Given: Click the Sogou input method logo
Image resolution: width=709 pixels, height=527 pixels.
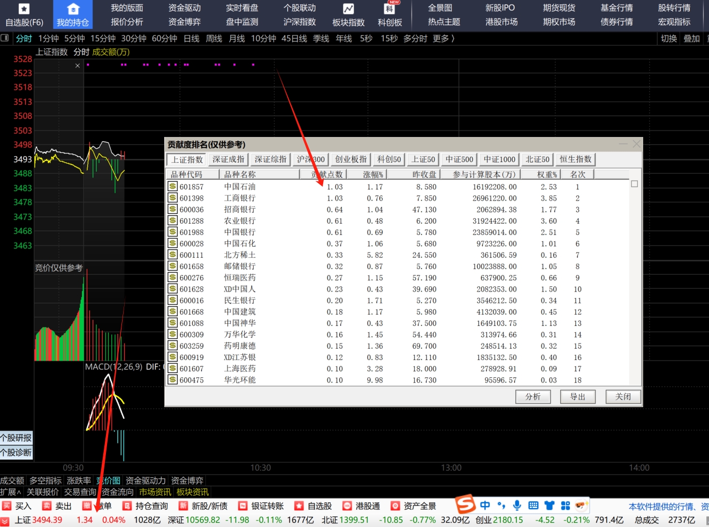Looking at the screenshot, I should tap(466, 504).
